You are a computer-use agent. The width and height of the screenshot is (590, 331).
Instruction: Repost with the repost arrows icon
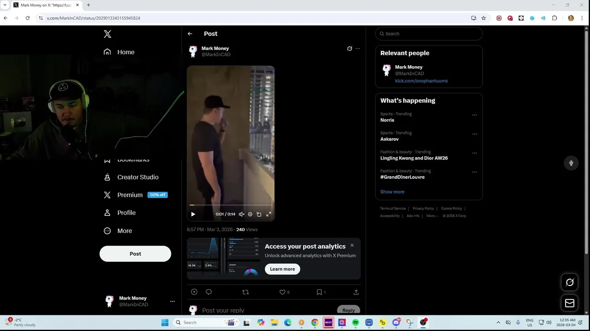point(246,292)
